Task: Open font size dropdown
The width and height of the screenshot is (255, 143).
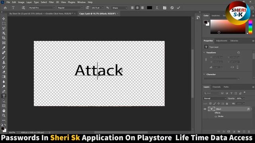Action: tap(103, 8)
